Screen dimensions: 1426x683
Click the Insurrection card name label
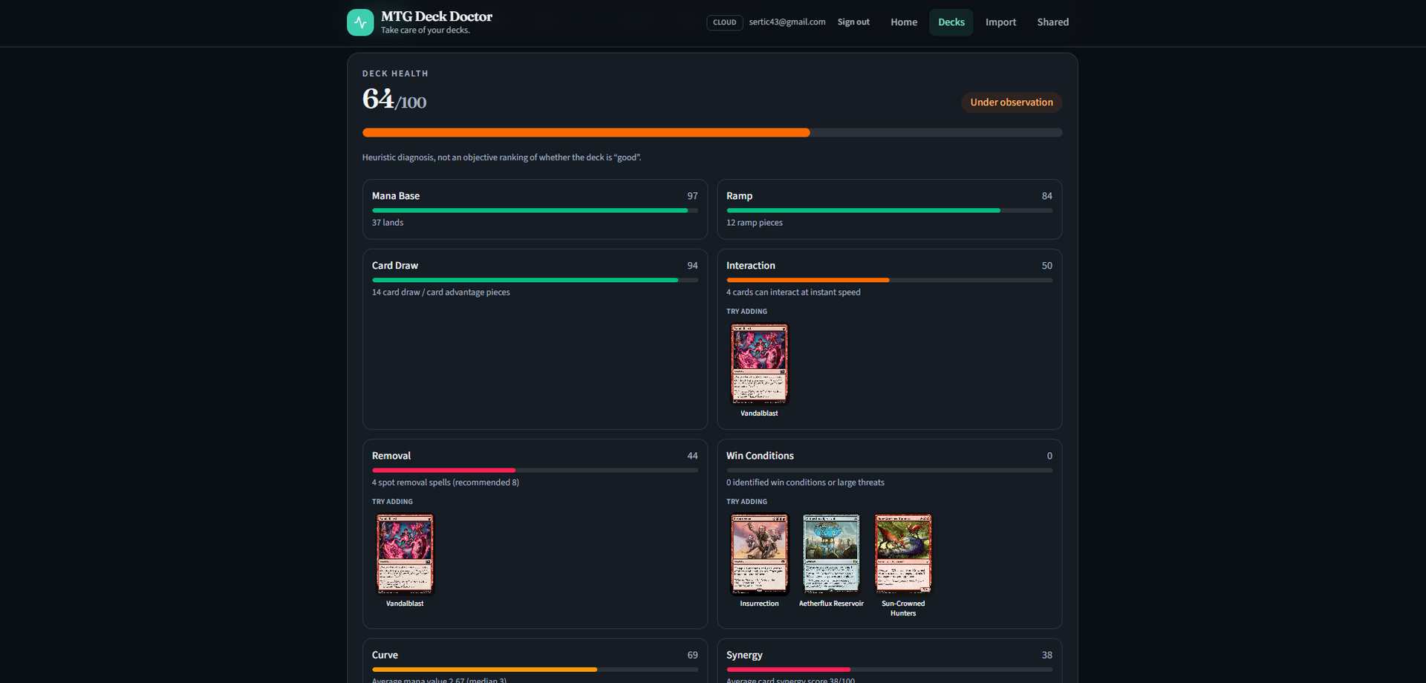759,604
